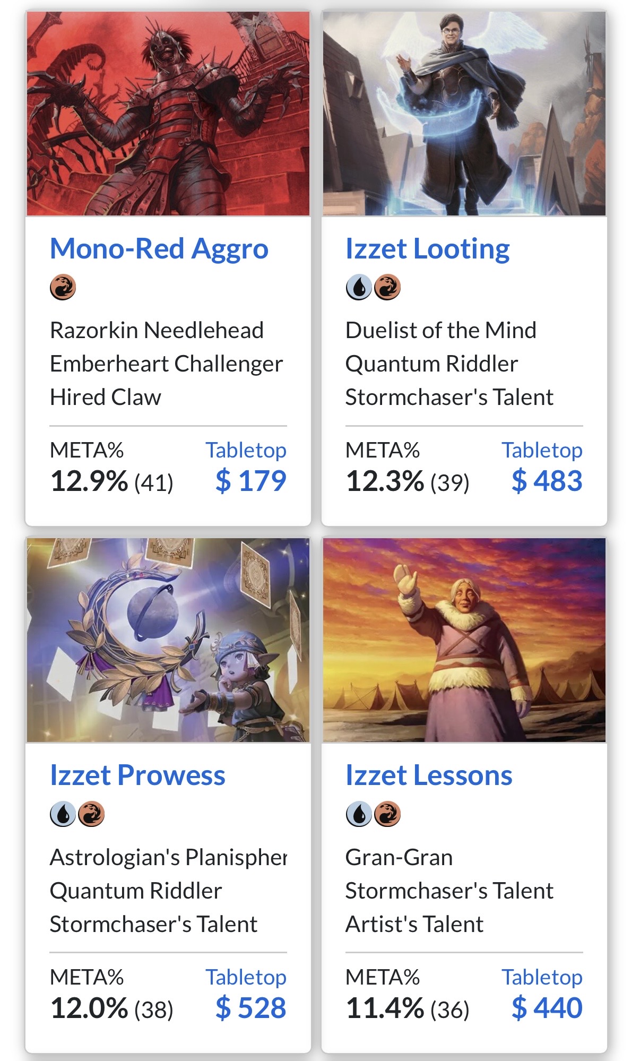Image resolution: width=640 pixels, height=1061 pixels.
Task: Click the blue mana icon under Izzet Prowess
Action: click(x=63, y=814)
